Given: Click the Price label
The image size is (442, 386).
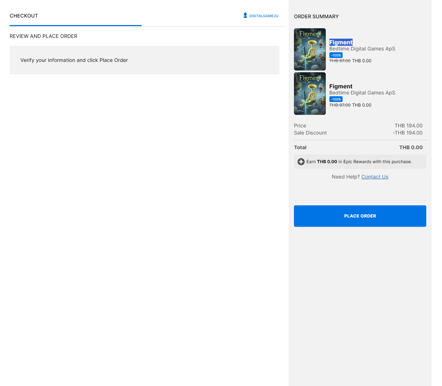Looking at the screenshot, I should [x=300, y=126].
